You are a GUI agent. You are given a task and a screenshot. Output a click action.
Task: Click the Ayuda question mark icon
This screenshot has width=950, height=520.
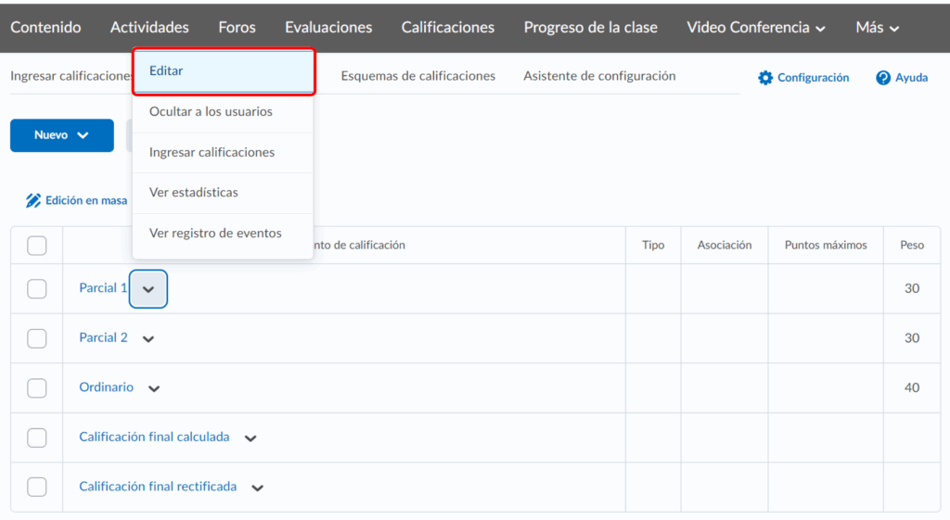(883, 78)
